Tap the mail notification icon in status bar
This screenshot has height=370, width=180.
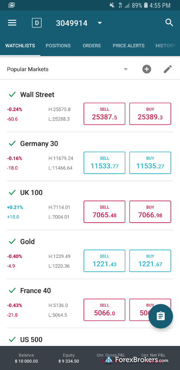(x=12, y=5)
